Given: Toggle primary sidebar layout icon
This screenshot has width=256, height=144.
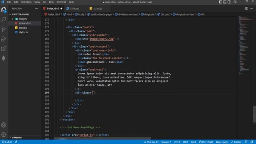Looking at the screenshot, I should [220, 2].
